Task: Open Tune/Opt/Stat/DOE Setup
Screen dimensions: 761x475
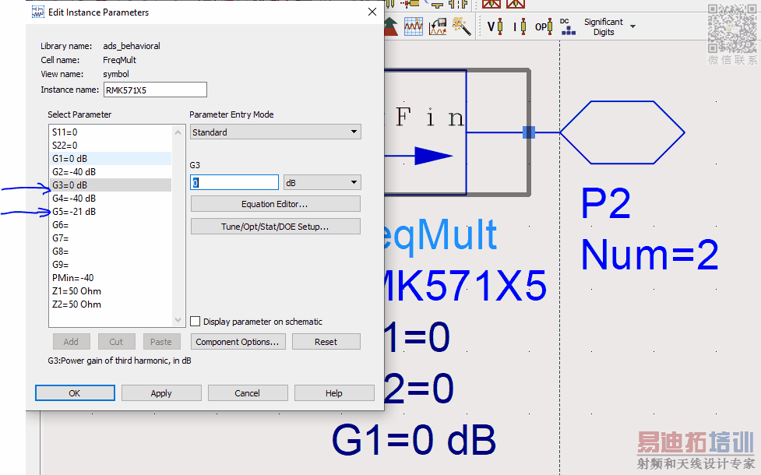Action: [275, 227]
